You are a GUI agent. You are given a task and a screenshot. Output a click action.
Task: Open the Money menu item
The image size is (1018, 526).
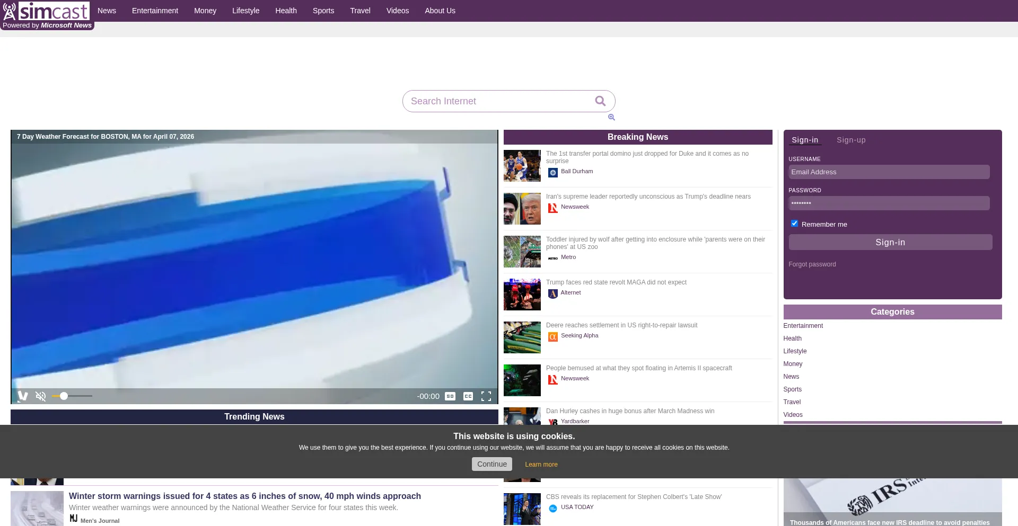click(x=205, y=11)
